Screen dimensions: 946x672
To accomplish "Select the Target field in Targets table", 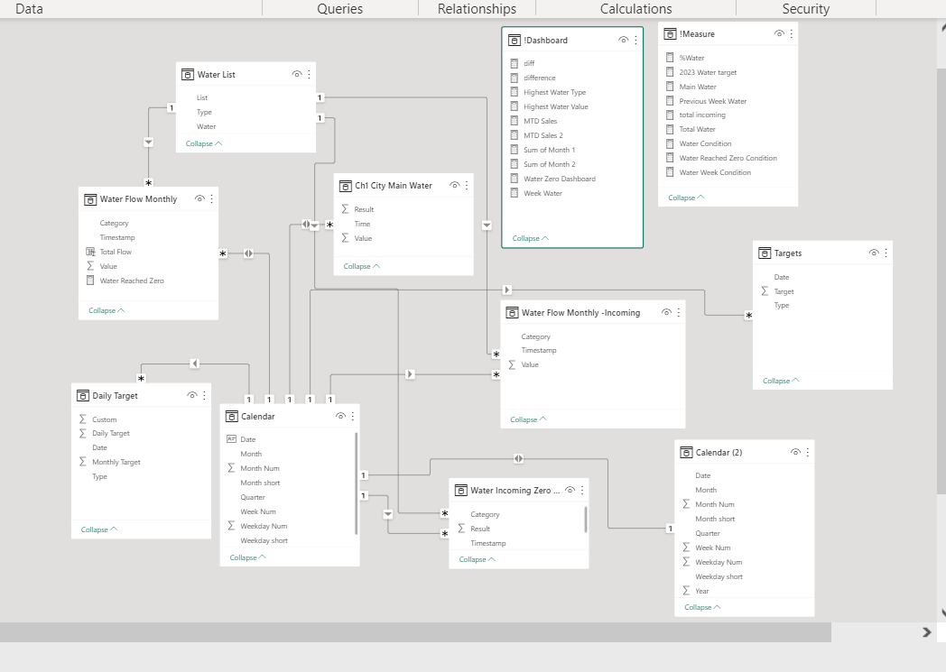I will pos(784,291).
